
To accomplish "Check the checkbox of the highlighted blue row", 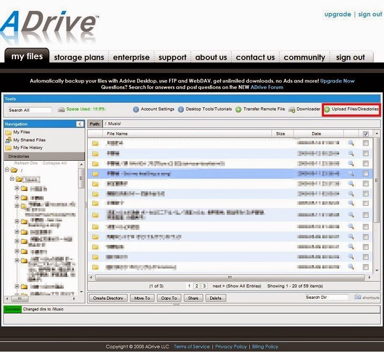I will (x=366, y=173).
